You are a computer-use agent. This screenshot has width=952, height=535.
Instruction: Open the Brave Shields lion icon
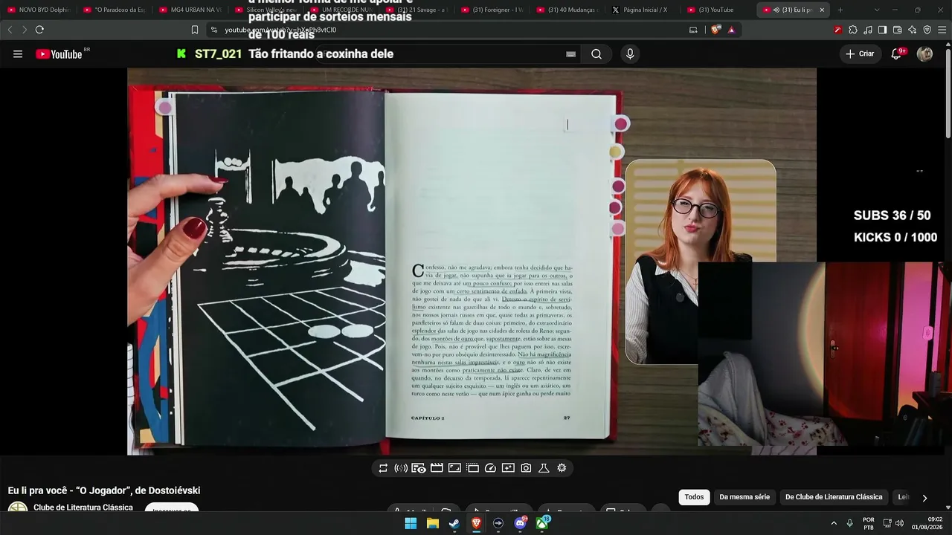point(715,30)
